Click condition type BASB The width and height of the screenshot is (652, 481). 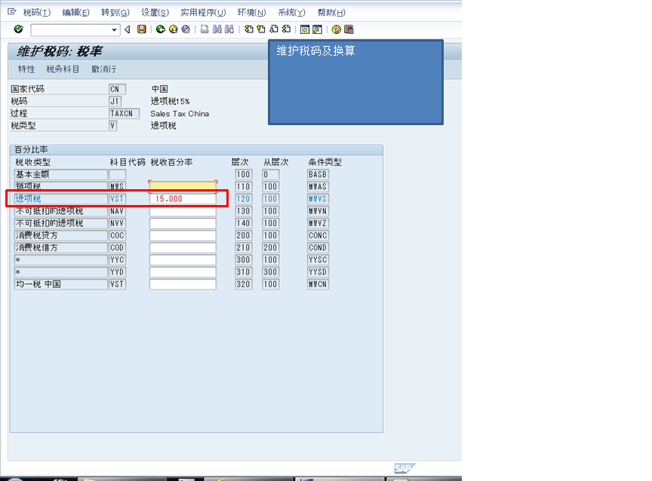point(318,174)
